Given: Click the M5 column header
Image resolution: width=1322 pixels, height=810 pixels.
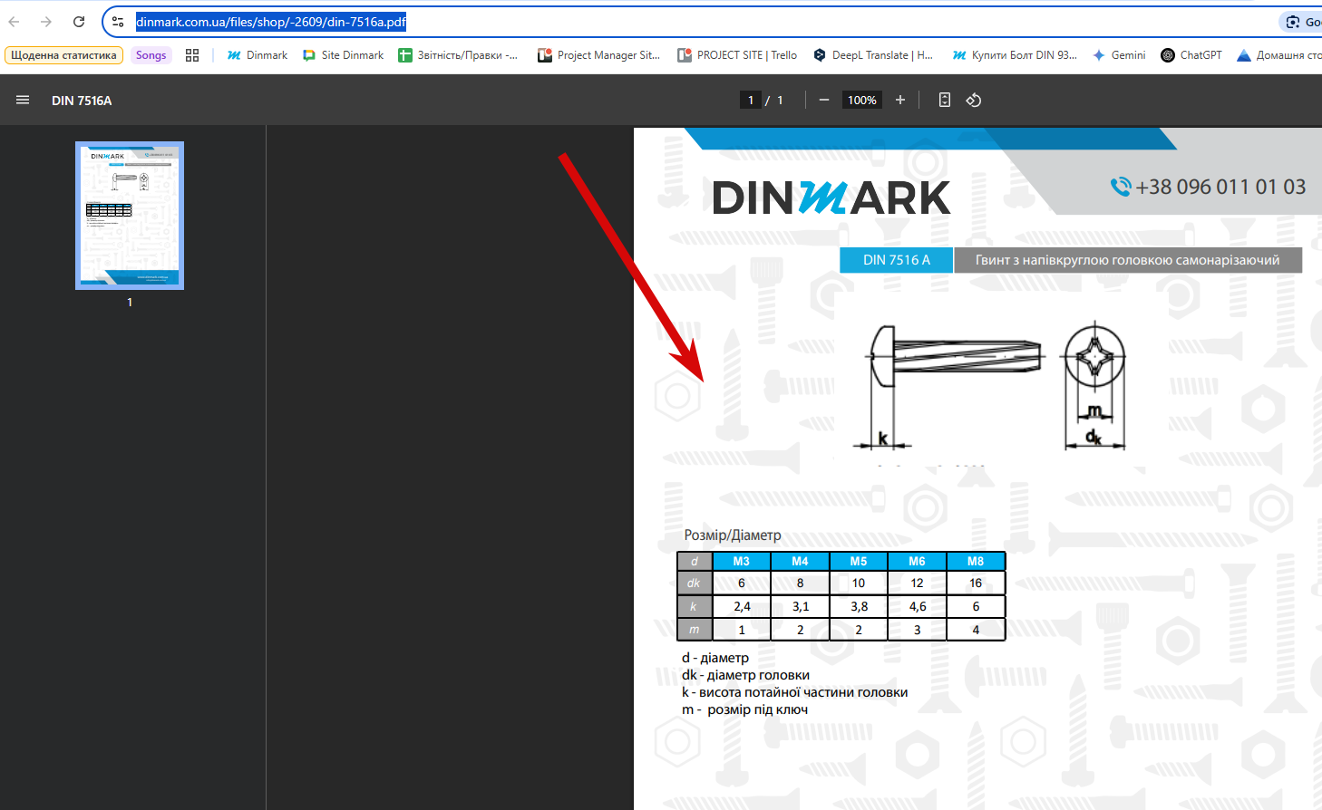Looking at the screenshot, I should pos(859,562).
